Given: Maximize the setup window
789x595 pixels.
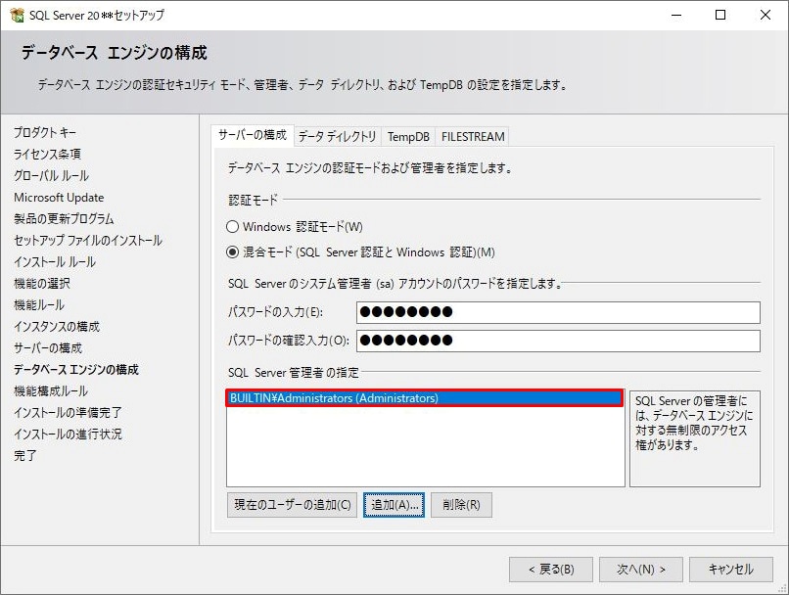Looking at the screenshot, I should pyautogui.click(x=720, y=15).
